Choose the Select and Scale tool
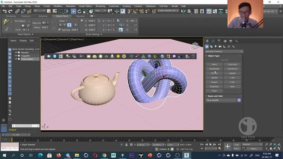The height and width of the screenshot is (159, 283). coord(85,11)
